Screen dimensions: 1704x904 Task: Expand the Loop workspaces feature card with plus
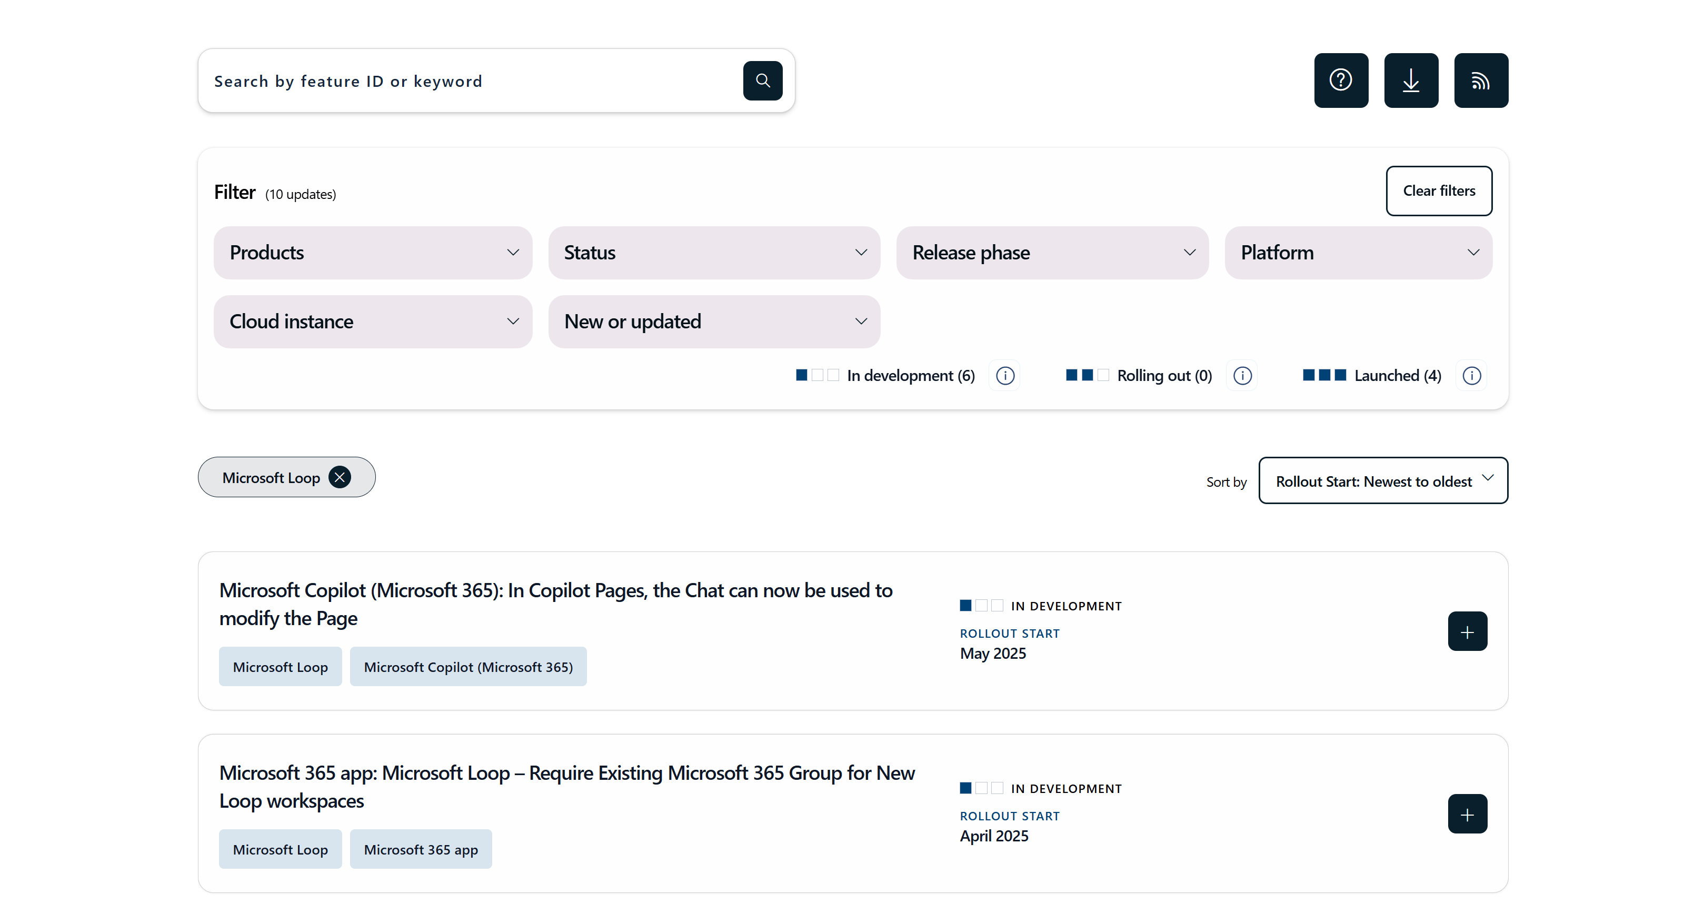[1467, 813]
